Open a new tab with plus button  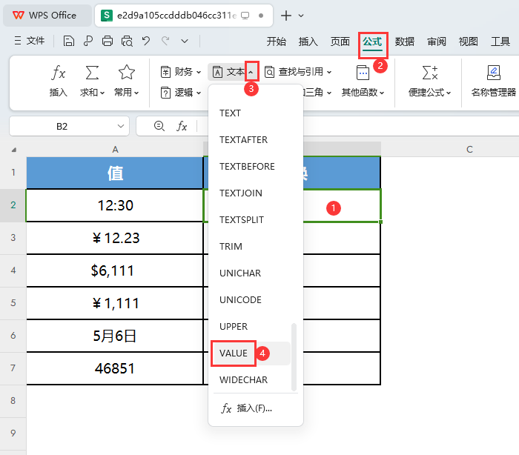click(286, 16)
